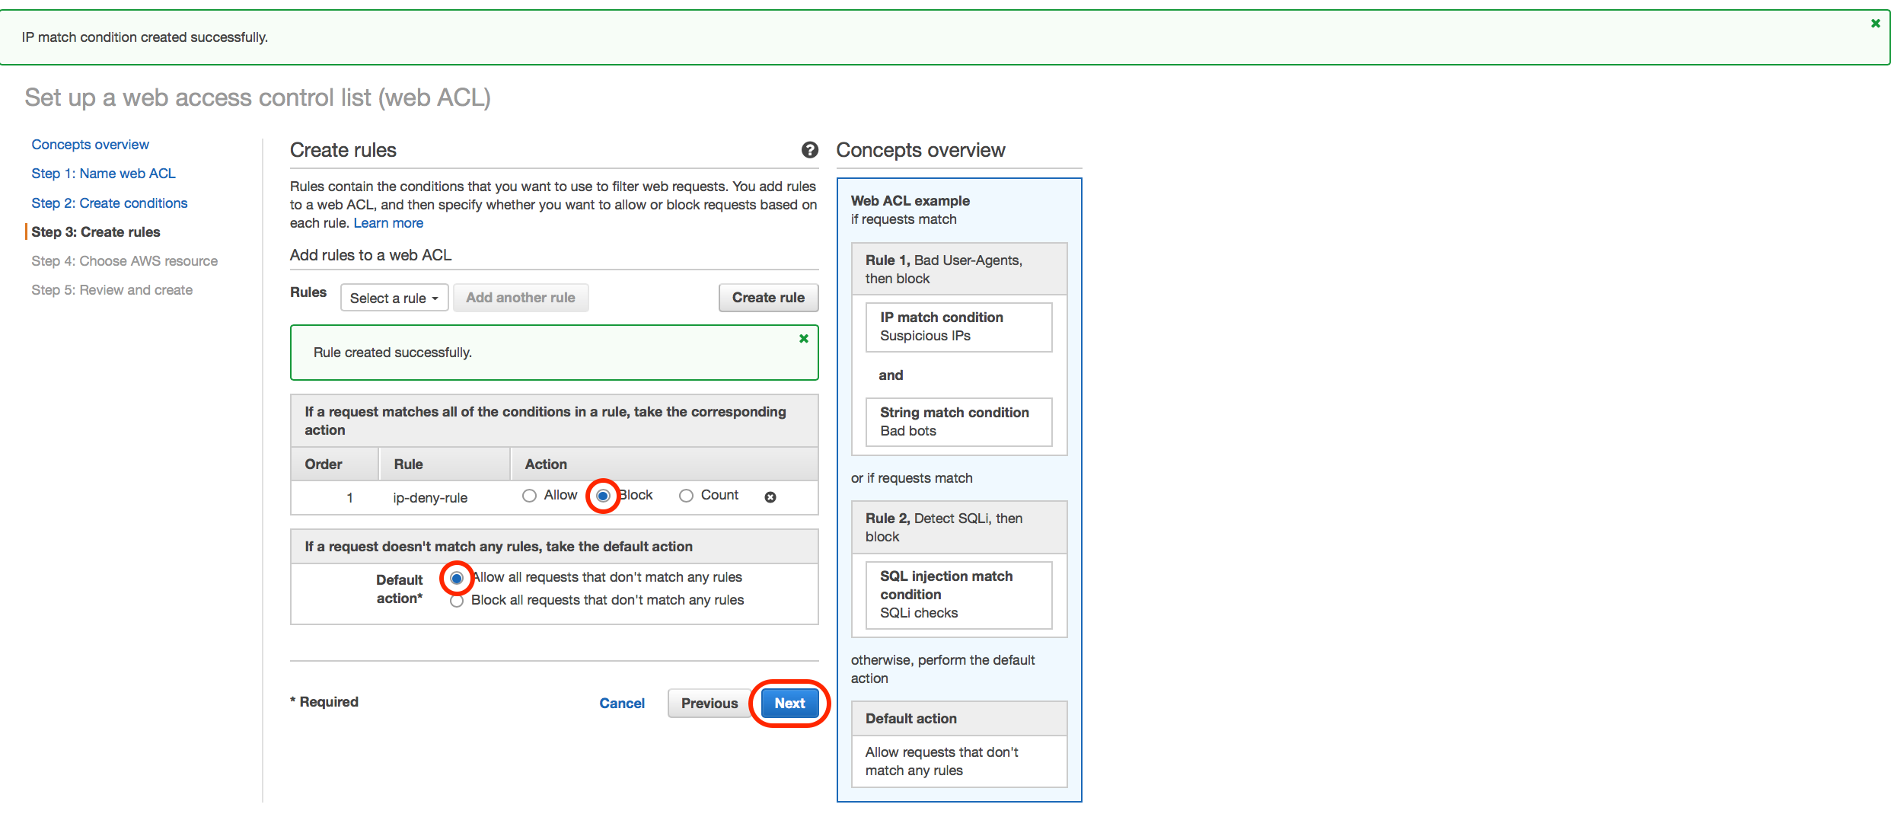The image size is (1891, 833).
Task: Dismiss the IP match condition success banner
Action: pyautogui.click(x=1874, y=23)
